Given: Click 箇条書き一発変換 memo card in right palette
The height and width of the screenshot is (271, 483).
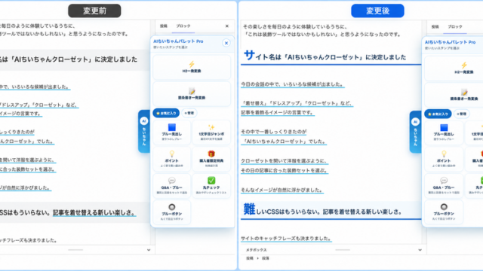Looking at the screenshot, I should coord(454,95).
